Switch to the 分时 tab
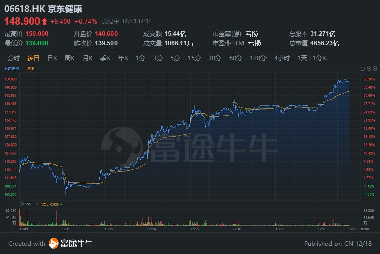The width and height of the screenshot is (380, 254). [x=14, y=58]
